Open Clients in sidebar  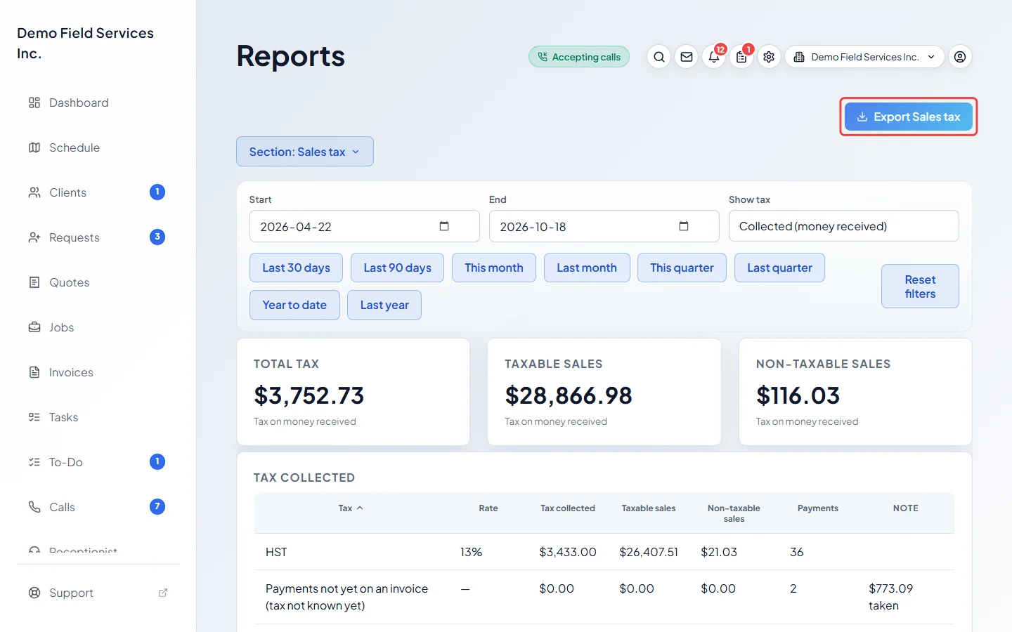tap(98, 192)
